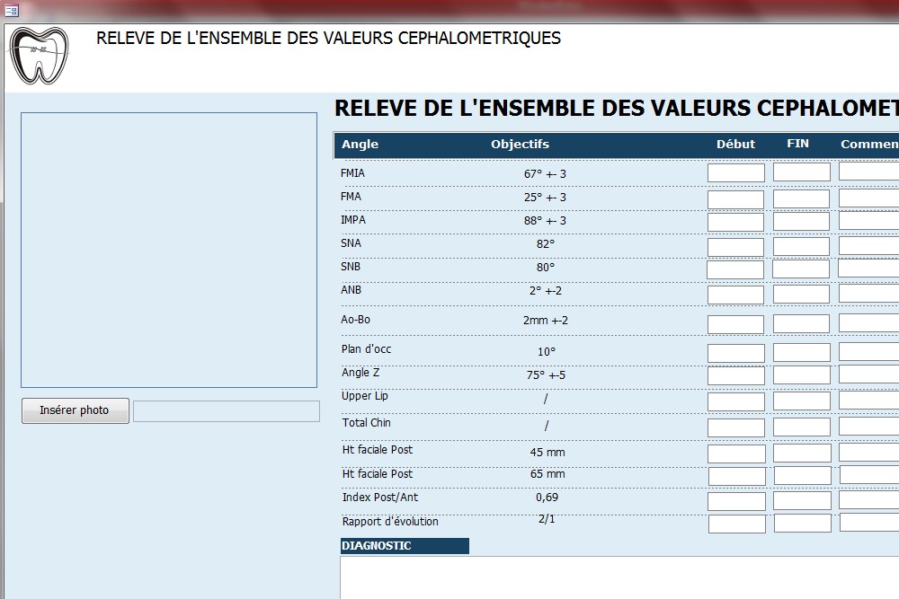
Task: Click the Début field for Angle Z
Action: point(735,376)
